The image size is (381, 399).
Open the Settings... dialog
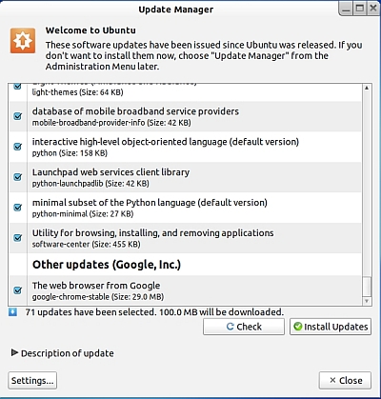pos(32,380)
